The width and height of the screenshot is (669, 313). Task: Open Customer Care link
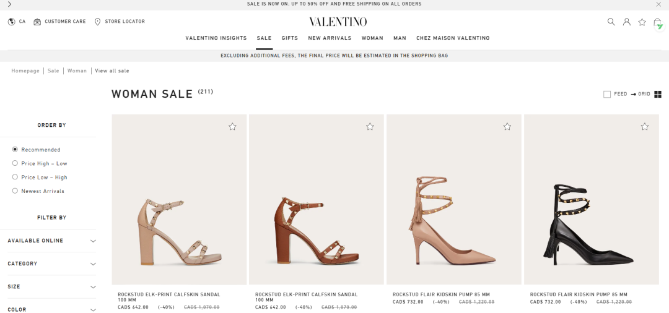pyautogui.click(x=65, y=21)
